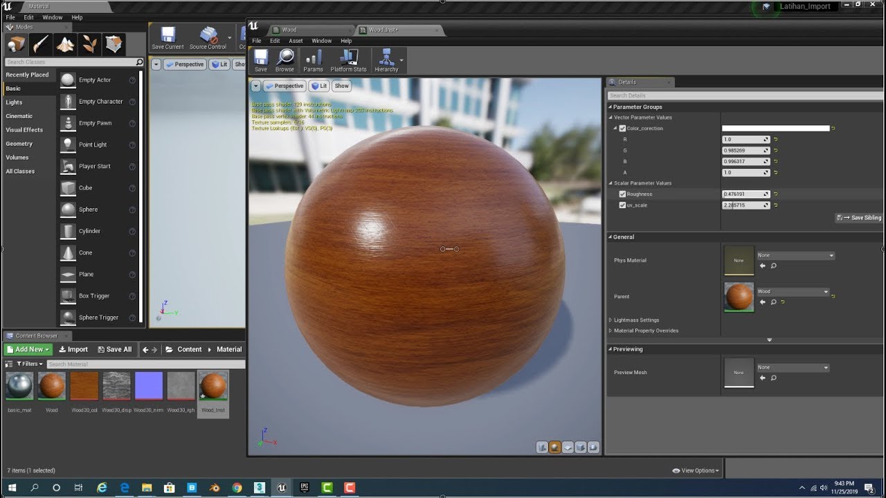The height and width of the screenshot is (498, 886).
Task: Toggle the Params toolbar icon
Action: pyautogui.click(x=313, y=60)
